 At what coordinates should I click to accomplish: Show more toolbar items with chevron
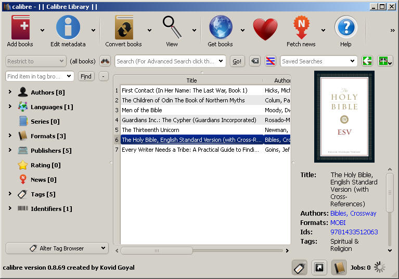393,31
